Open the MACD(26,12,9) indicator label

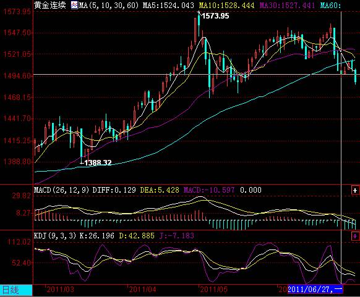point(61,190)
